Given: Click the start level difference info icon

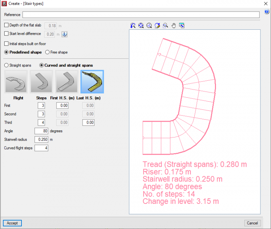Looking at the screenshot, I should click(x=65, y=34).
